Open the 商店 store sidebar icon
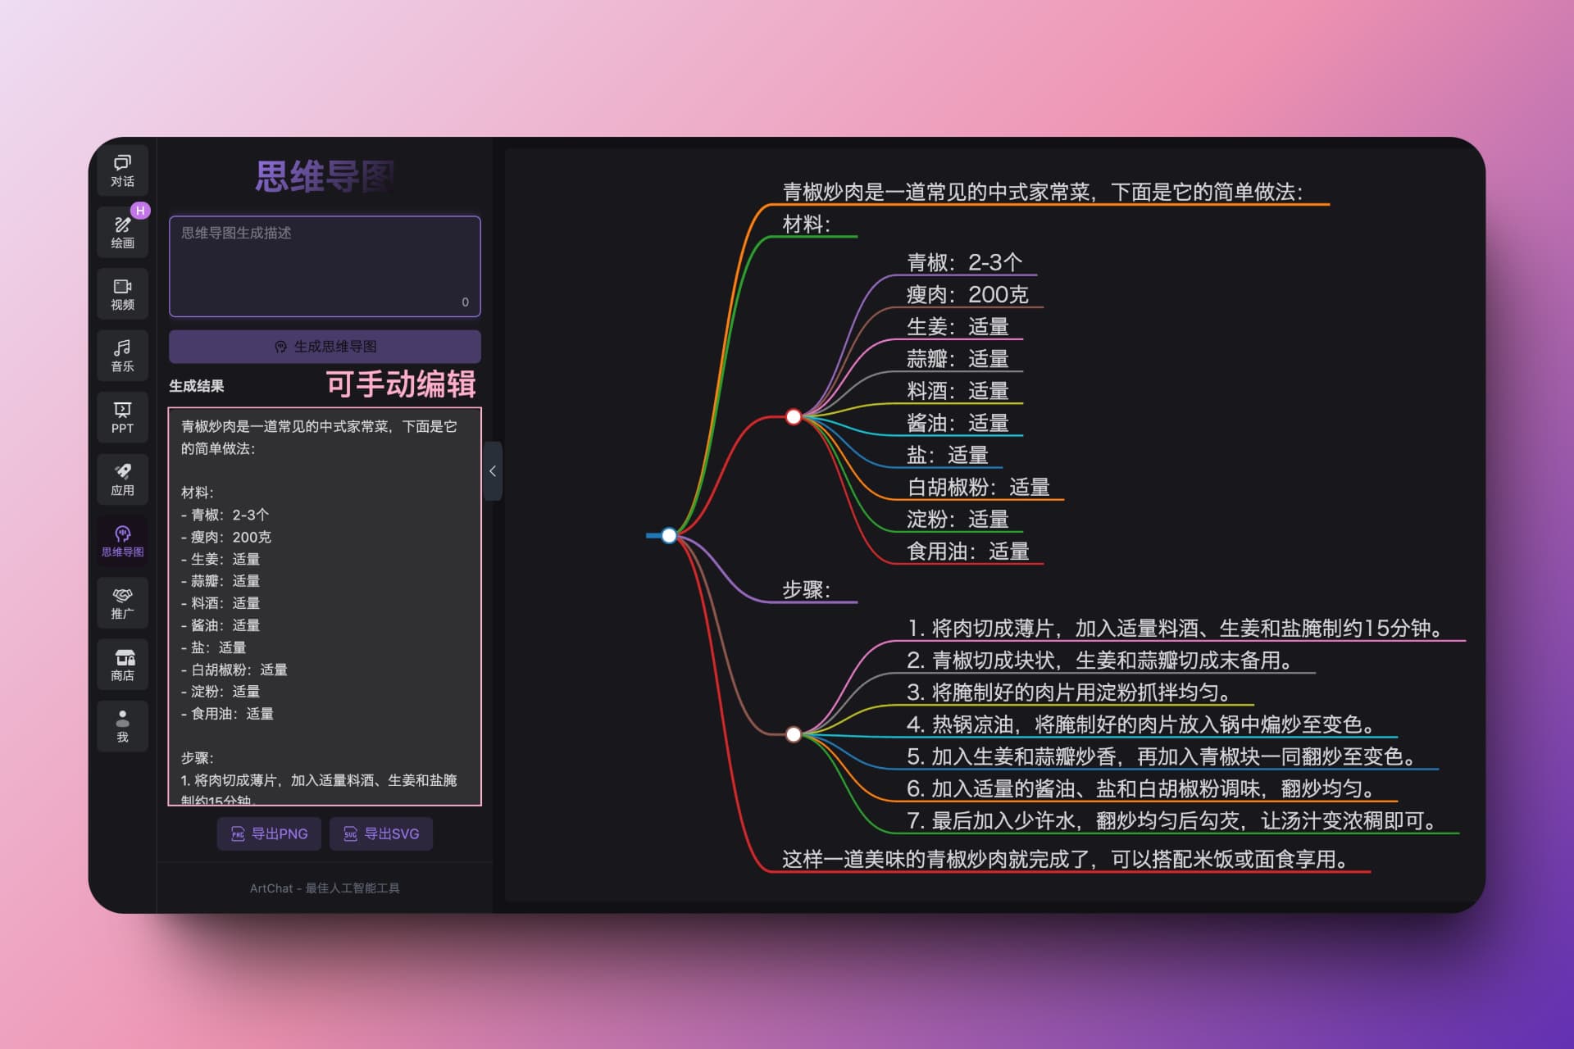 coord(122,665)
